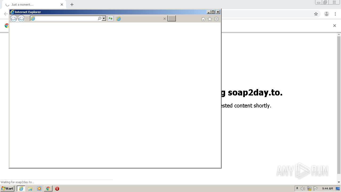Click the red Opera taskbar icon
The image size is (341, 192).
pyautogui.click(x=57, y=189)
